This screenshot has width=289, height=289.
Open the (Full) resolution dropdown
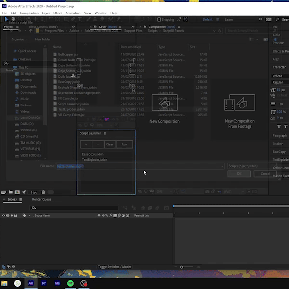tap(234, 192)
